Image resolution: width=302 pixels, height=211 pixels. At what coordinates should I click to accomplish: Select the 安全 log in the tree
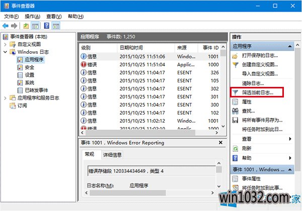tap(29, 67)
